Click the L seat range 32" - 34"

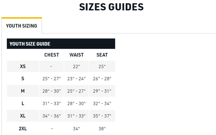point(102,103)
